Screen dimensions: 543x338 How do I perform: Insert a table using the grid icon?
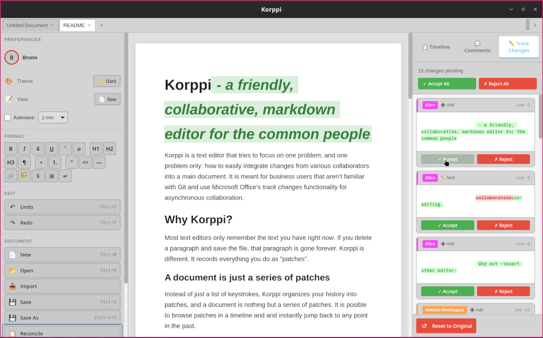coord(52,176)
